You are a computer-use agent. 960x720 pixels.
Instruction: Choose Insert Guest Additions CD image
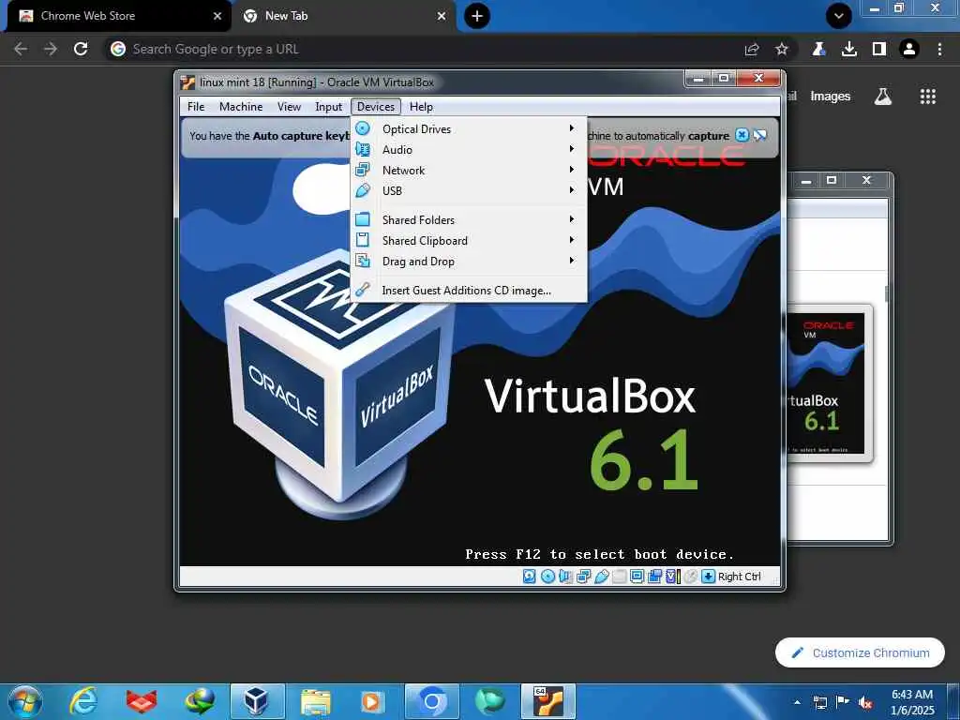[x=469, y=291]
